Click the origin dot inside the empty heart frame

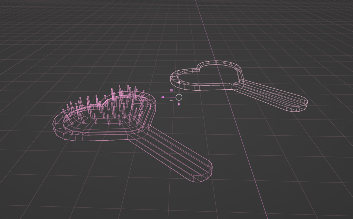pyautogui.click(x=222, y=79)
